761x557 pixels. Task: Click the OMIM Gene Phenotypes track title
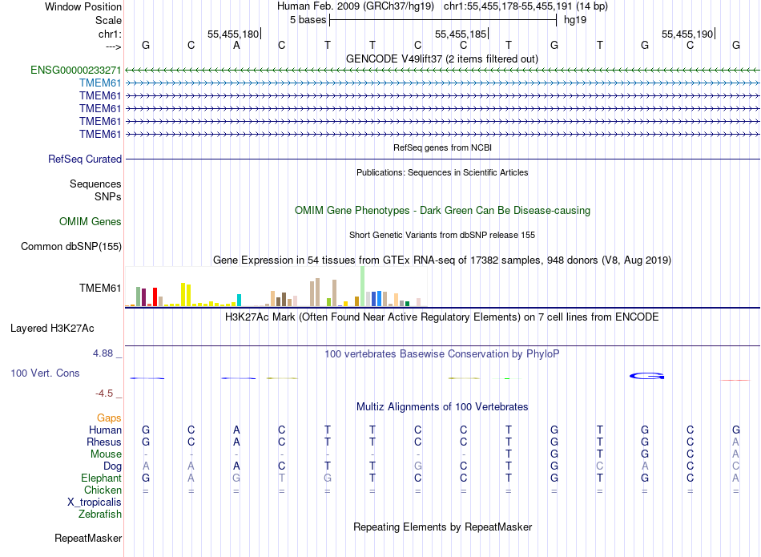click(442, 211)
